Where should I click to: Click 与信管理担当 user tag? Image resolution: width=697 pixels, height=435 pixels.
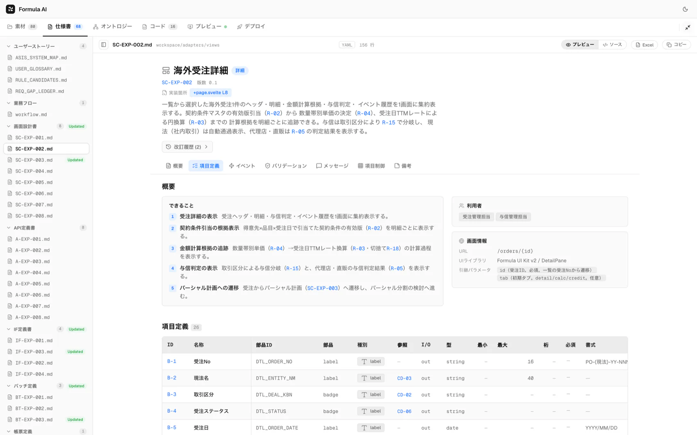pyautogui.click(x=513, y=217)
